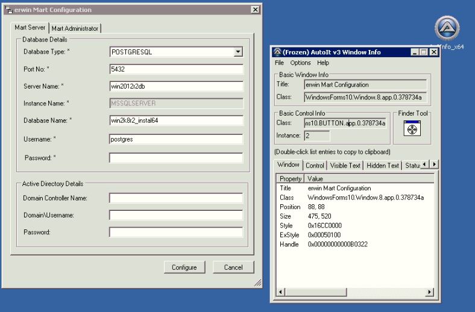Open the AutoIt Info x64 desktop shortcut
The width and height of the screenshot is (475, 312).
[x=447, y=32]
